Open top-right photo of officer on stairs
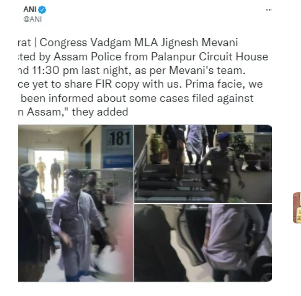The image size is (301, 296). click(x=203, y=164)
